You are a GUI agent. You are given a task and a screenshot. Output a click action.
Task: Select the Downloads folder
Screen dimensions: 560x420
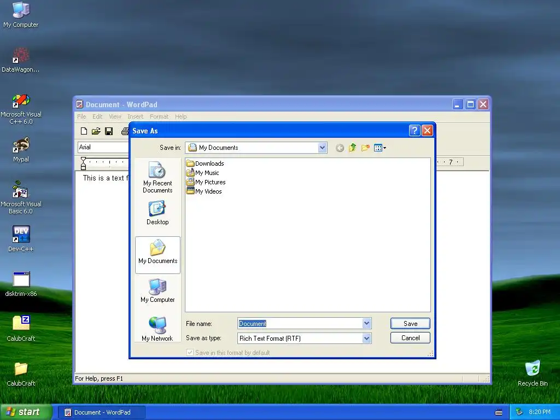(x=206, y=164)
